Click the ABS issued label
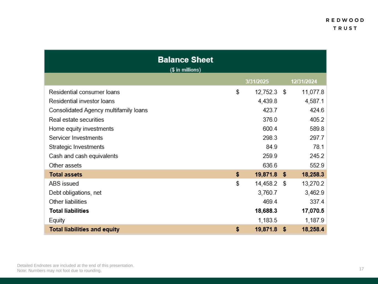 pos(64,184)
